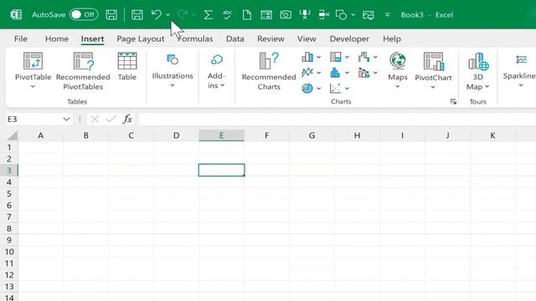Click the Undo arrow icon
This screenshot has height=301, width=536.
(x=157, y=15)
